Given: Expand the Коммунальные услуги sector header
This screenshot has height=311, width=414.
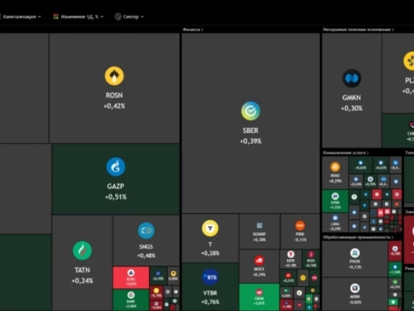Looking at the screenshot, I should pyautogui.click(x=346, y=153).
